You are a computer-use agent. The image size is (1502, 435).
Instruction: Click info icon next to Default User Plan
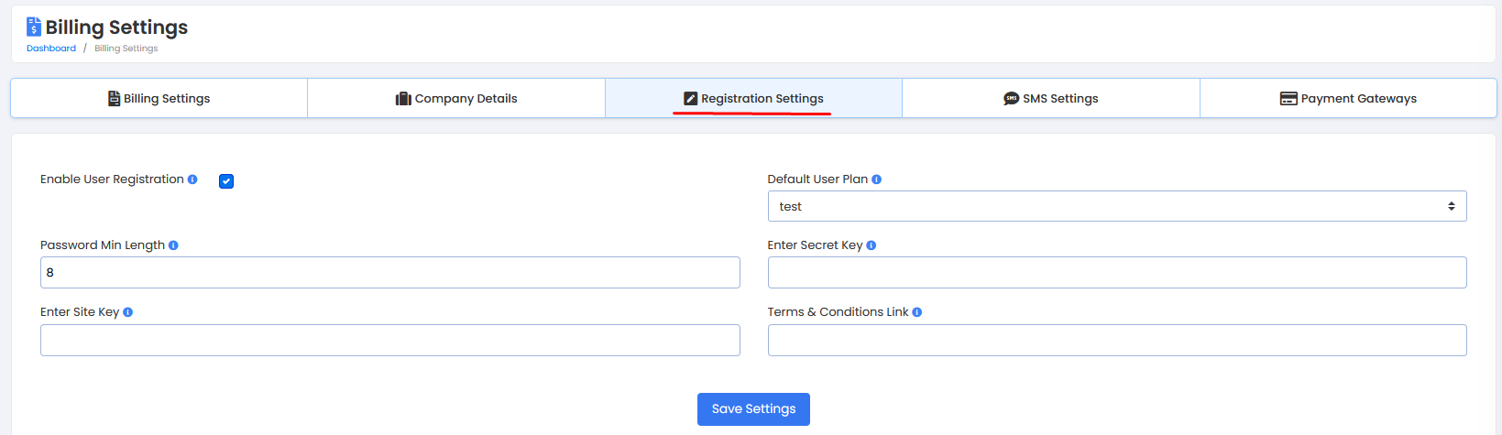click(876, 179)
